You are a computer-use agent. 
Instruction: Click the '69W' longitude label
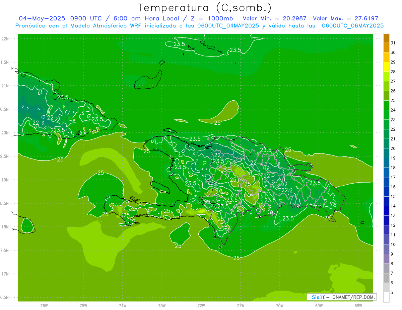pos(319,305)
